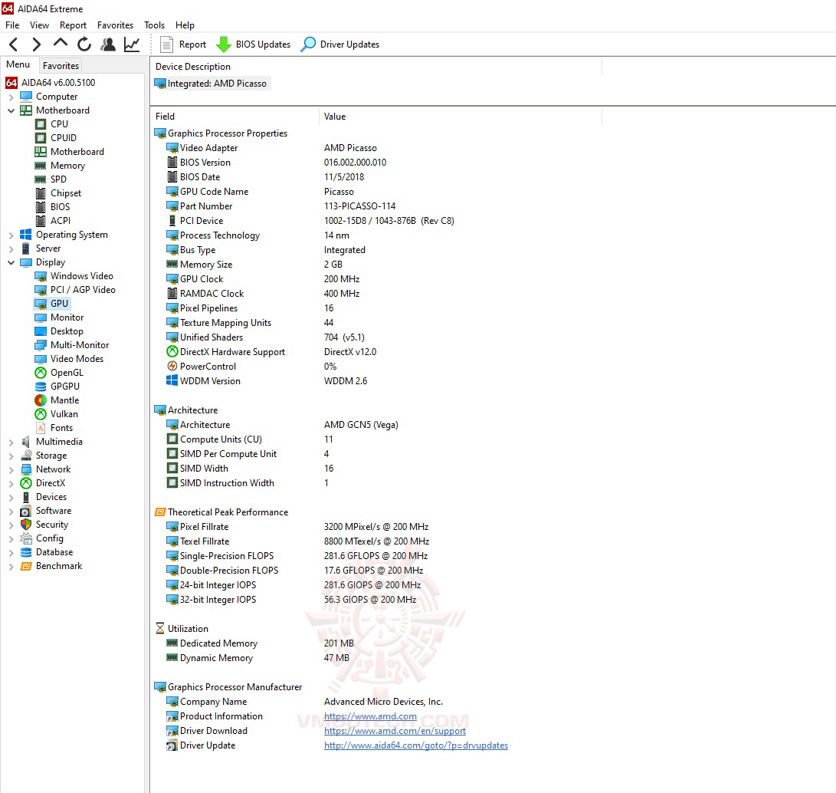Switch to the Menu tab
Viewport: 836px width, 793px height.
(x=18, y=64)
